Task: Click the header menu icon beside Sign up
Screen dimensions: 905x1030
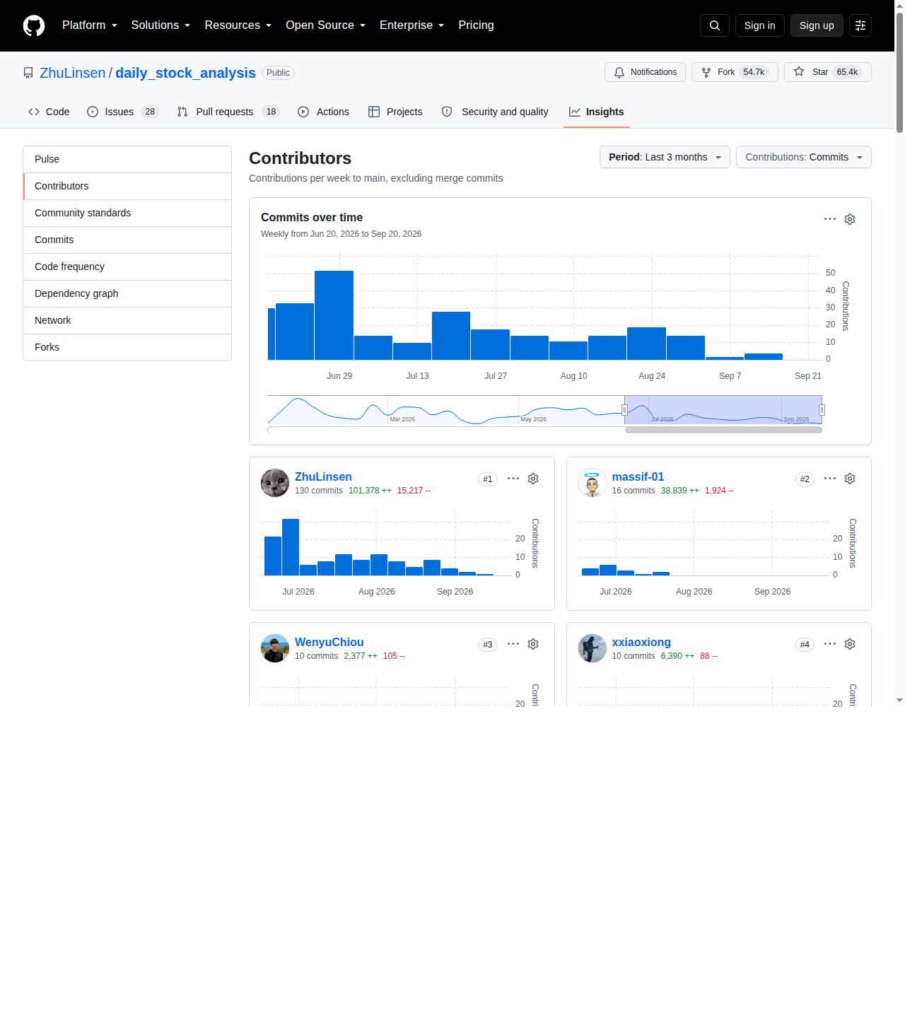Action: [x=860, y=25]
